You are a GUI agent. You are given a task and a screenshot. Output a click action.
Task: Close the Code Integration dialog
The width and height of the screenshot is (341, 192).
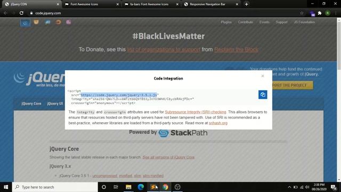(x=263, y=76)
